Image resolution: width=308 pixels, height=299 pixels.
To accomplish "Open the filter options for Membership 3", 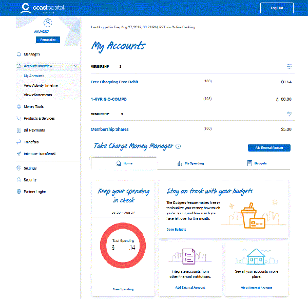I will pyautogui.click(x=289, y=114).
